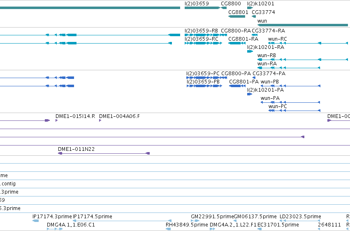Click the RH43849.5prime EST label
The height and width of the screenshot is (231, 350).
pos(187,225)
